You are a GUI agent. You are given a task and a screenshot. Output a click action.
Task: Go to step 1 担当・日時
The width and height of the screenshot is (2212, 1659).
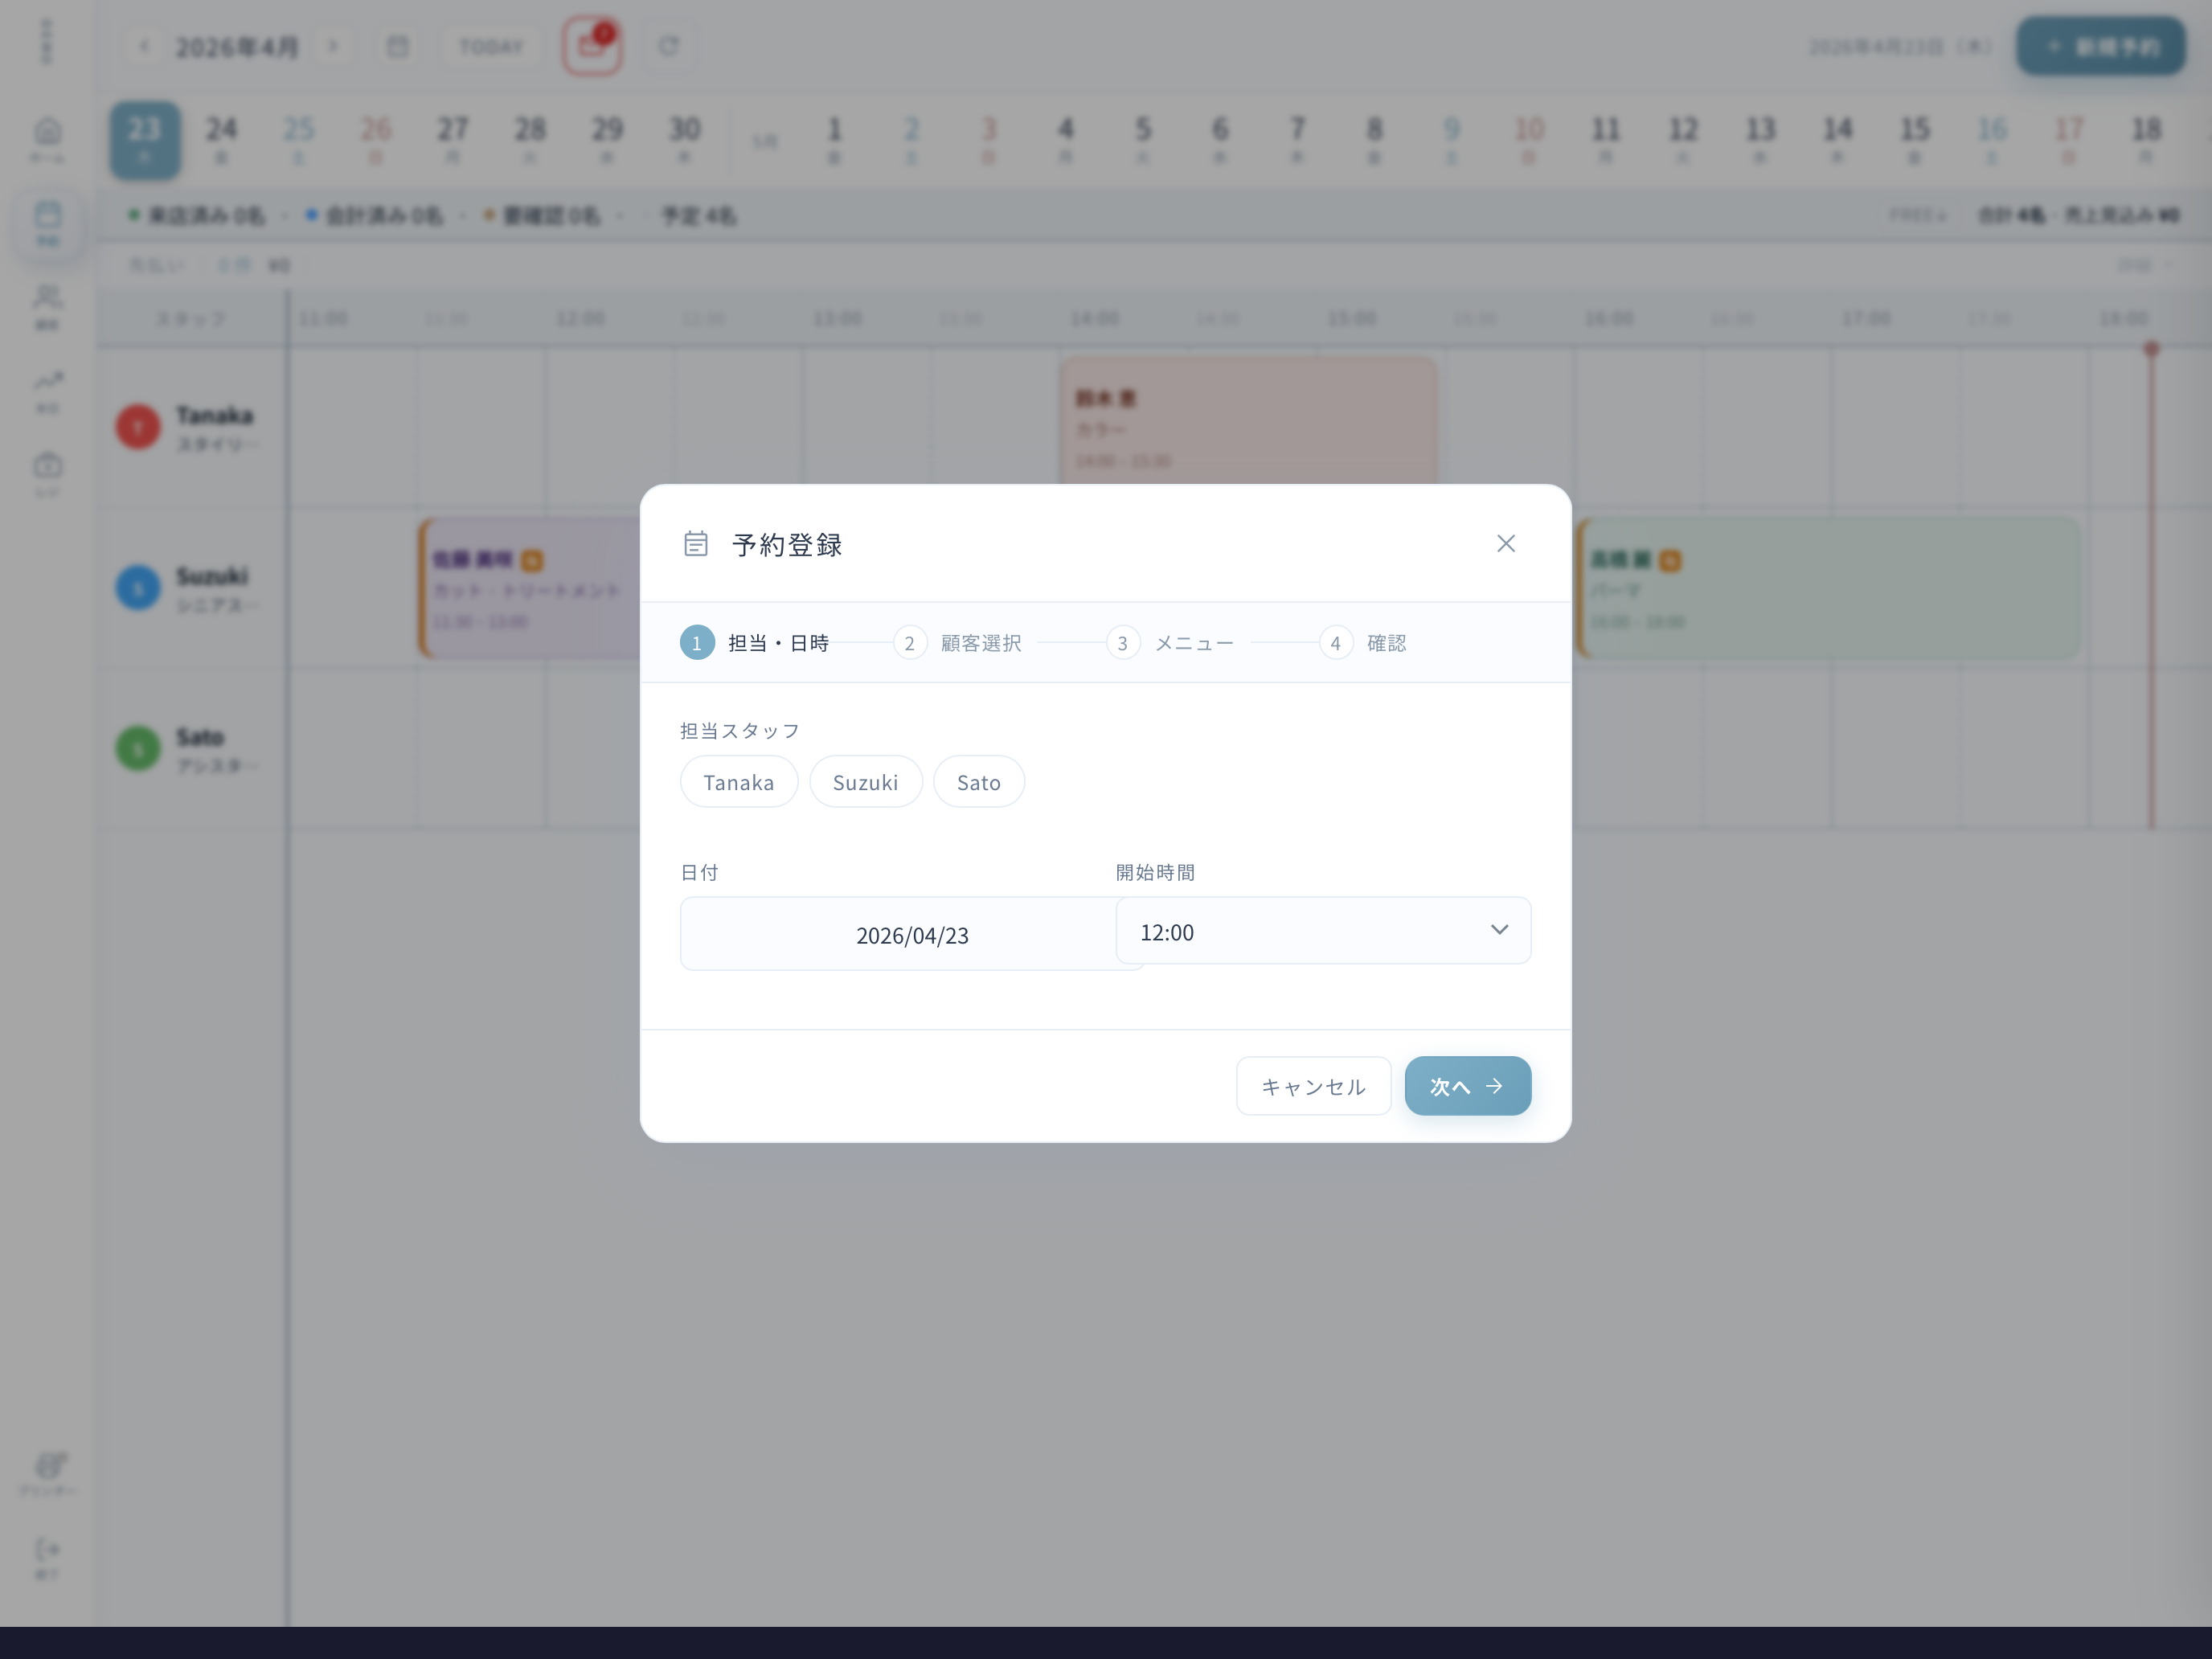[755, 643]
